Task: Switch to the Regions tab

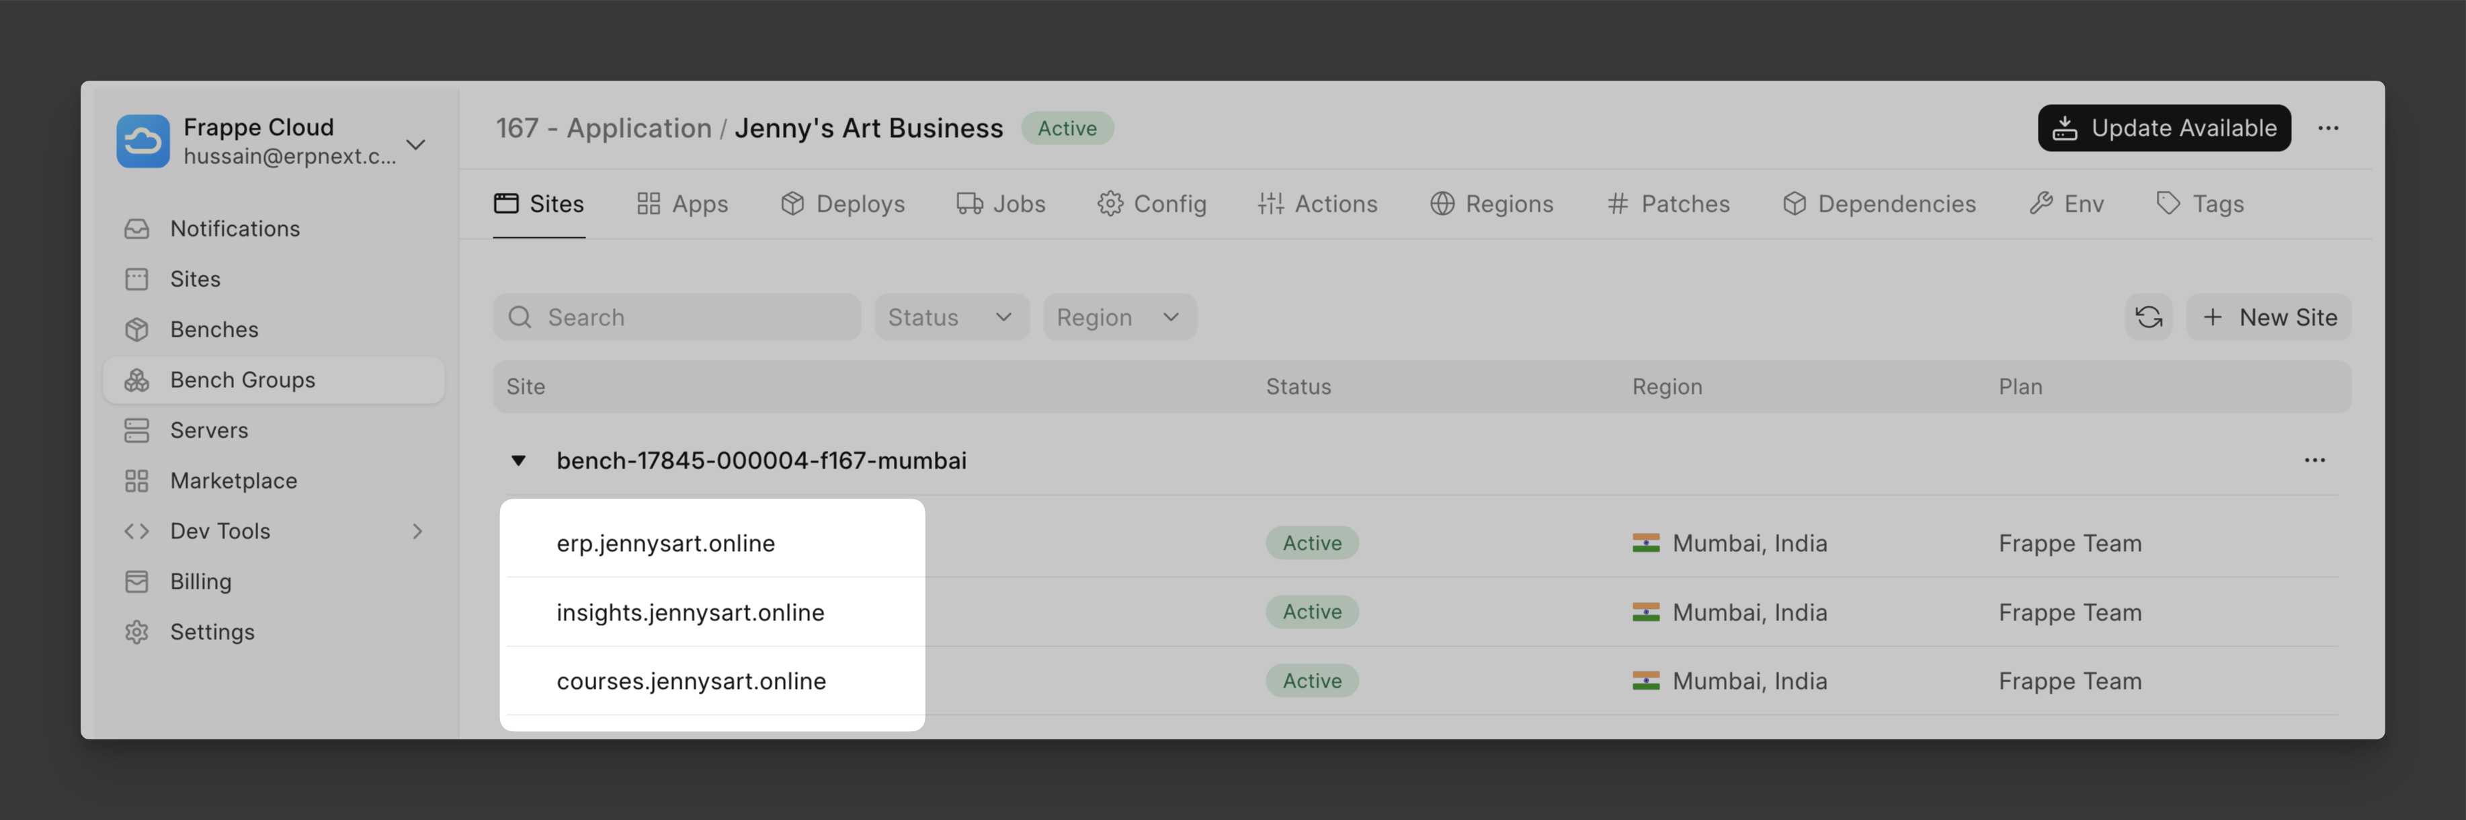Action: tap(1491, 204)
